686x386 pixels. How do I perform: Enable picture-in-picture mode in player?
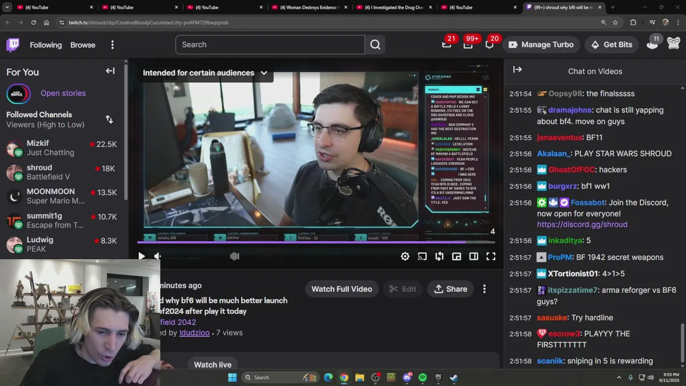[457, 257]
